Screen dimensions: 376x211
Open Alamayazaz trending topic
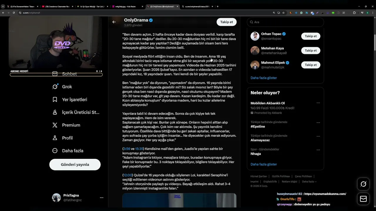coord(260,140)
